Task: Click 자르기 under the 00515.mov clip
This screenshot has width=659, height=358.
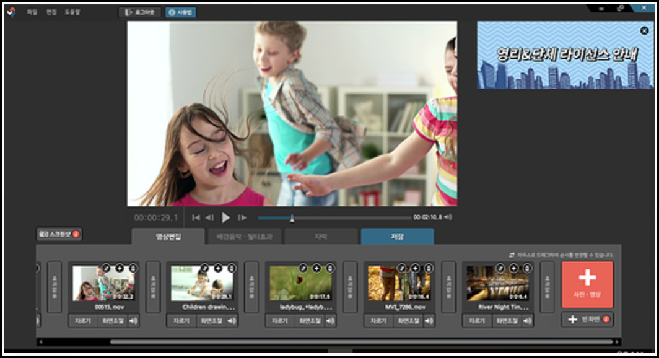Action: pos(83,321)
